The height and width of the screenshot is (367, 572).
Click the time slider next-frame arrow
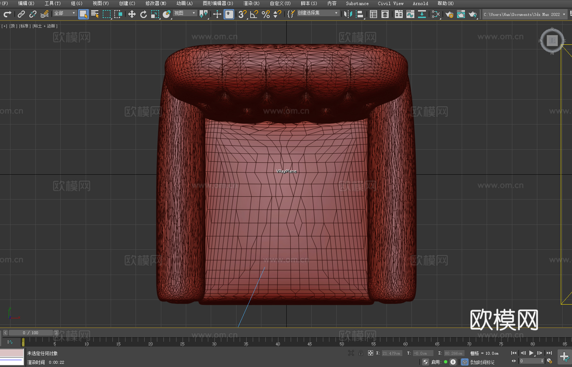pos(56,333)
